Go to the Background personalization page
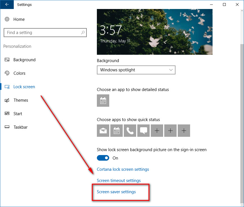The image size is (244, 207). (x=24, y=60)
